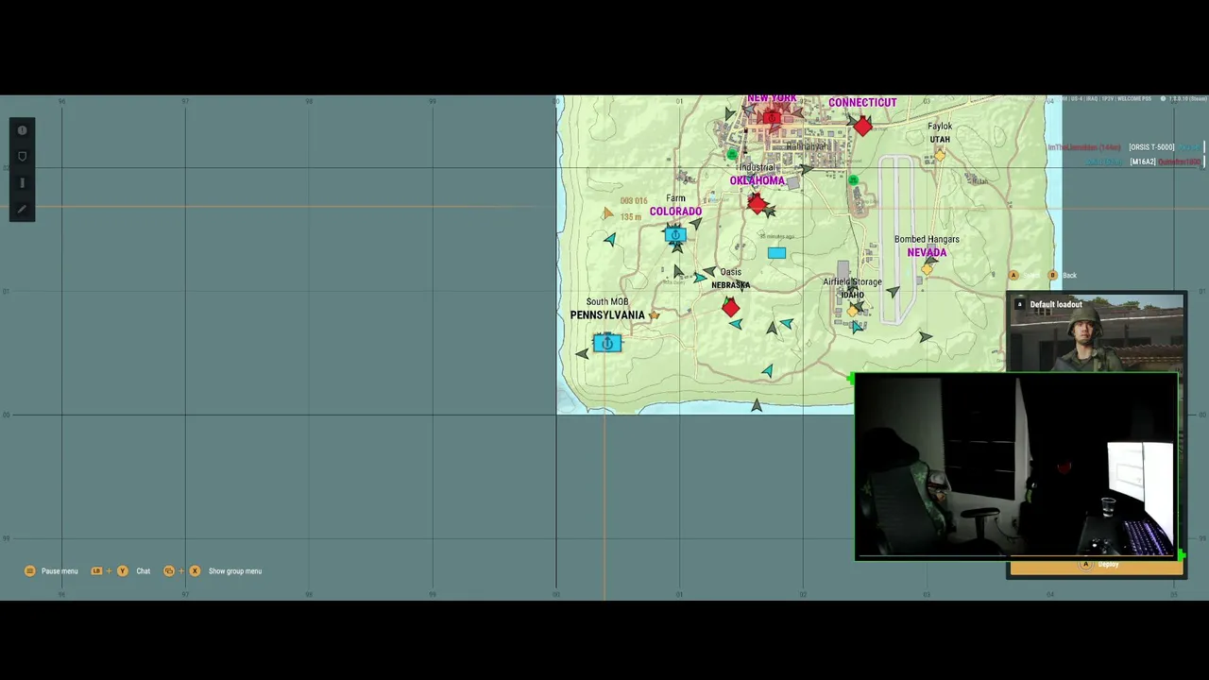Click the 135 m distance readout

(631, 217)
